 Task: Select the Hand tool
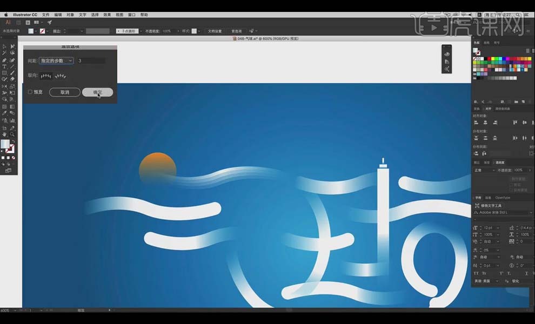(4, 134)
